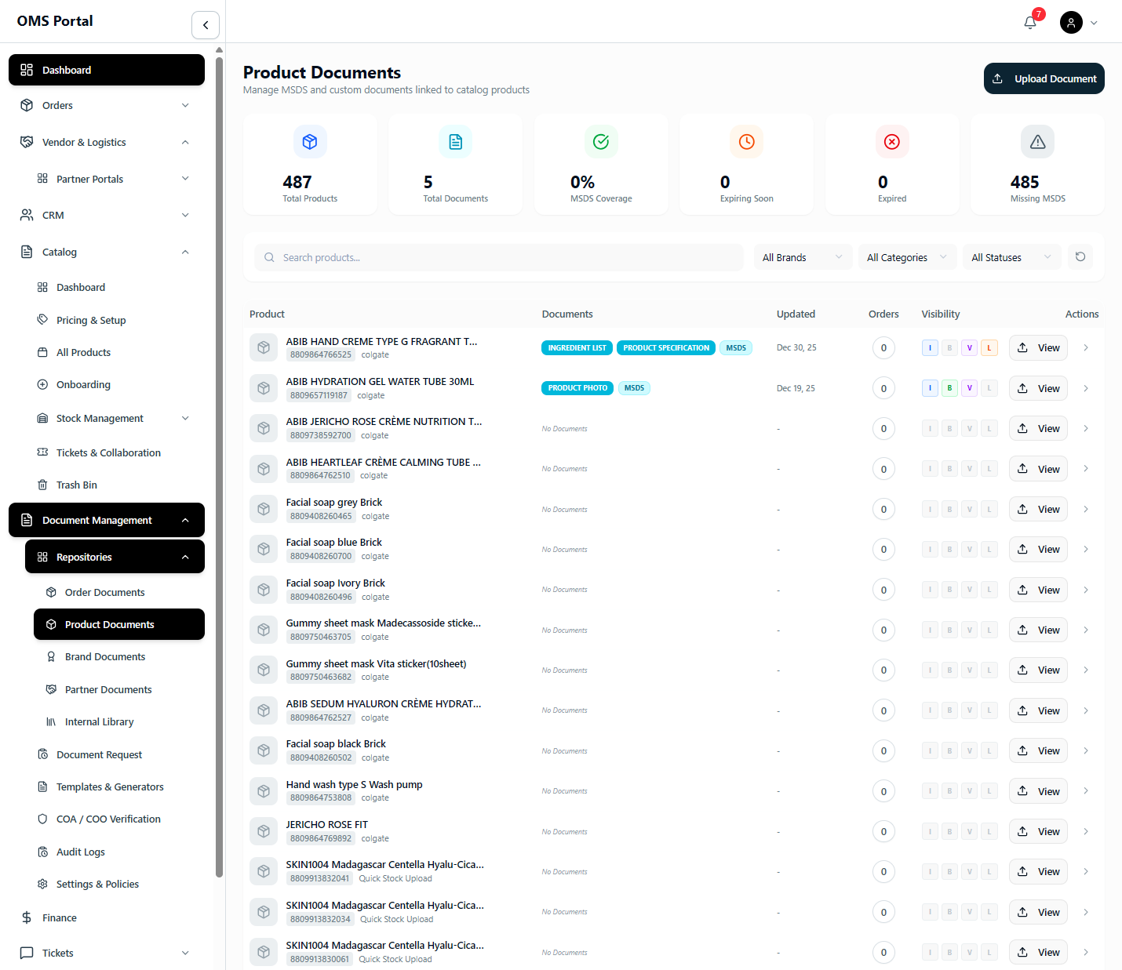The height and width of the screenshot is (970, 1122).
Task: Click the Missing MSDS warning icon
Action: (x=1037, y=142)
